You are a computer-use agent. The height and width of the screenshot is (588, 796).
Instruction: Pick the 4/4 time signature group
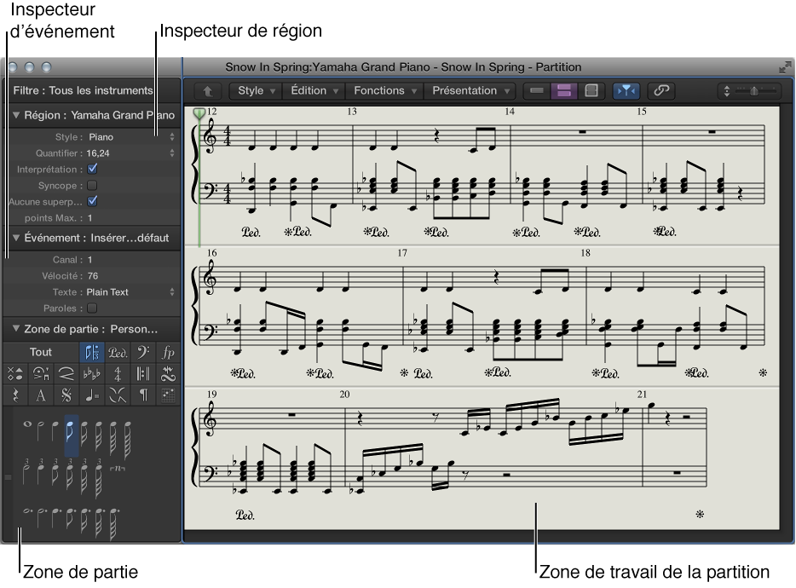(x=118, y=373)
